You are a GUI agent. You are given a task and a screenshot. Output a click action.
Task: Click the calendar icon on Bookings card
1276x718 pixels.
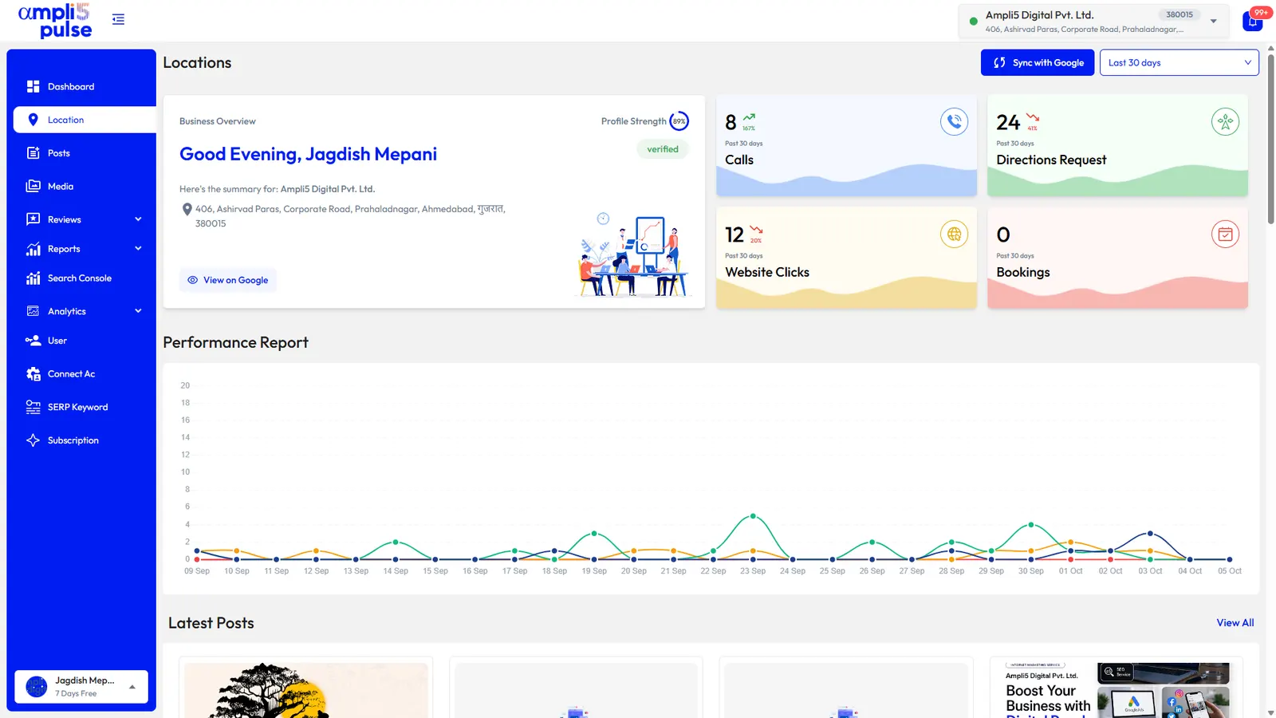point(1225,235)
